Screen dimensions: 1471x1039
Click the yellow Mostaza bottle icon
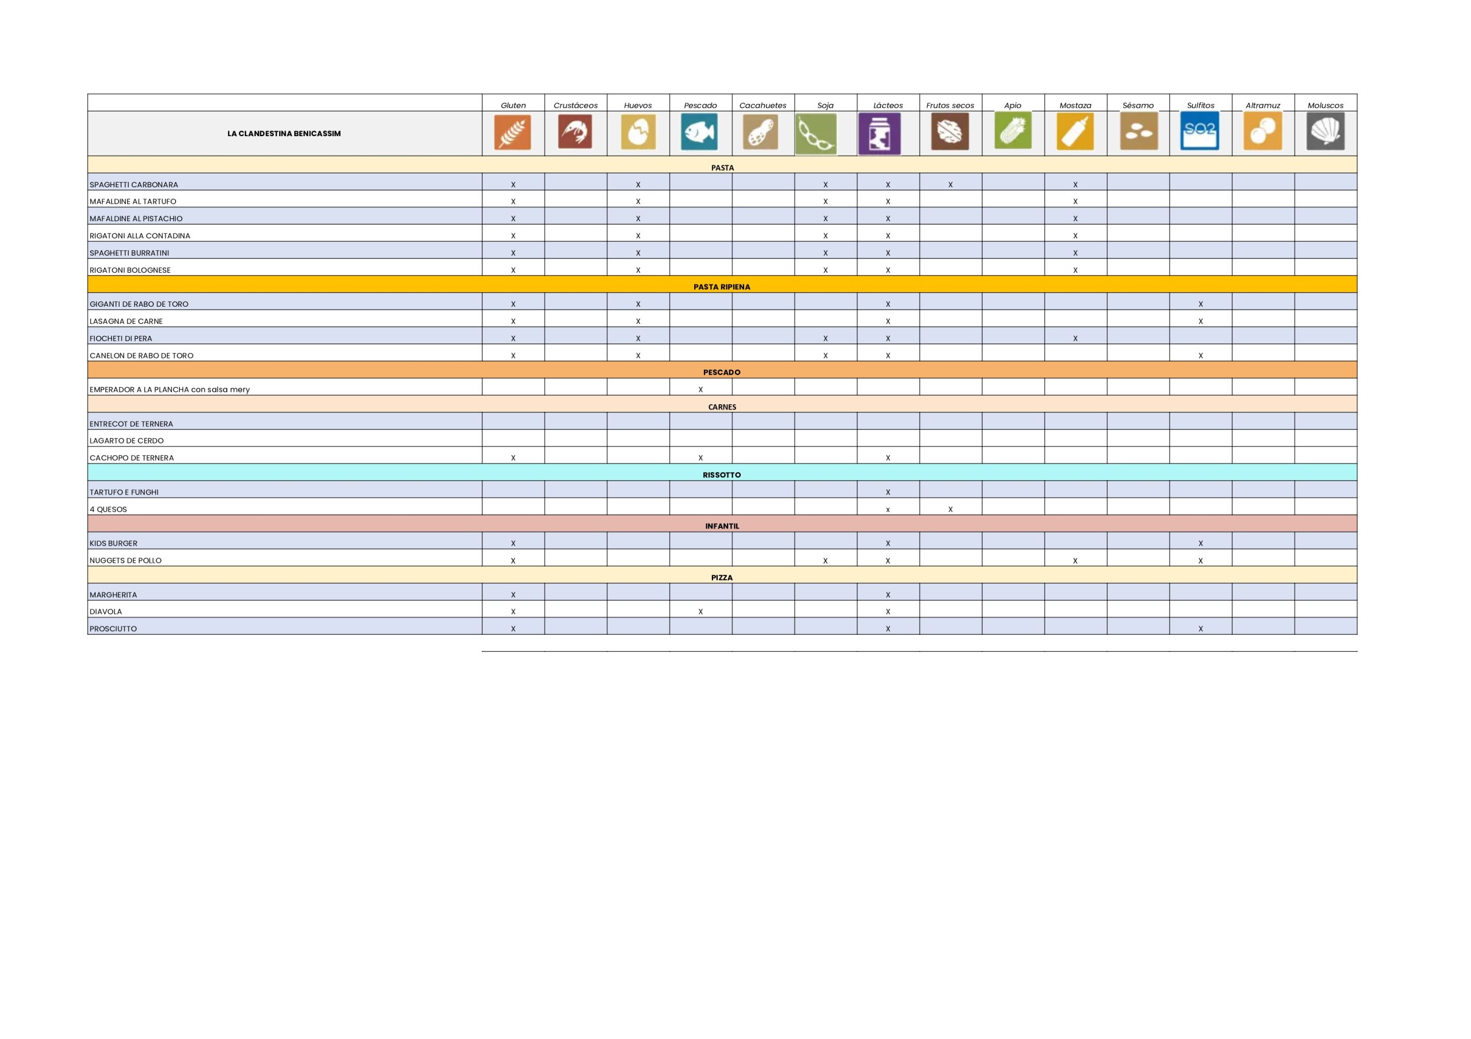[x=1075, y=132]
